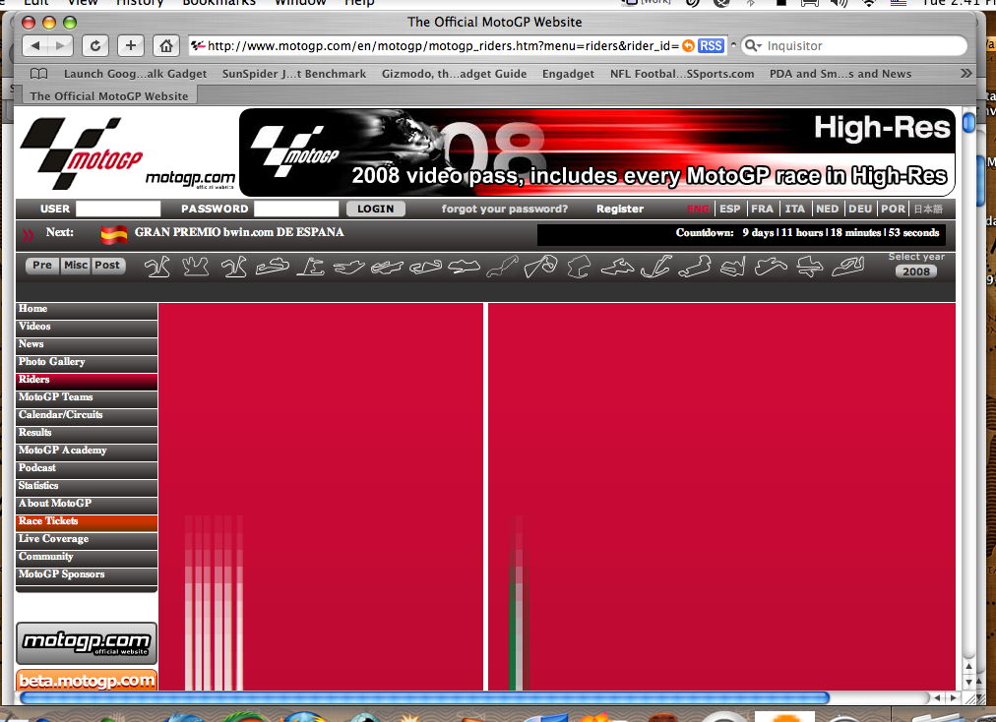Image resolution: width=996 pixels, height=722 pixels.
Task: Select the last circuit outline before Select year
Action: click(x=848, y=267)
